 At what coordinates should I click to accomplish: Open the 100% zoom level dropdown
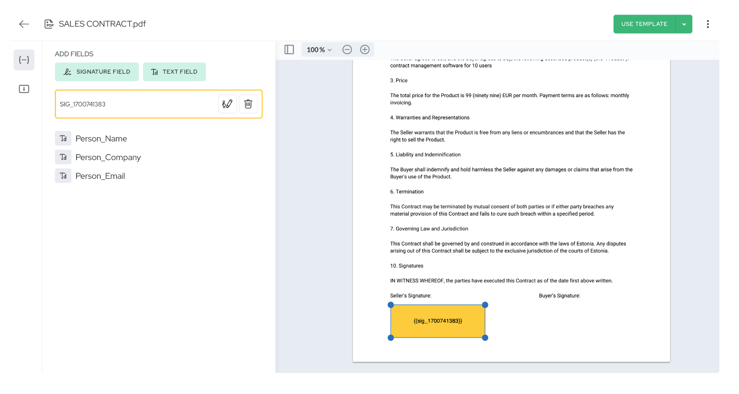(319, 49)
